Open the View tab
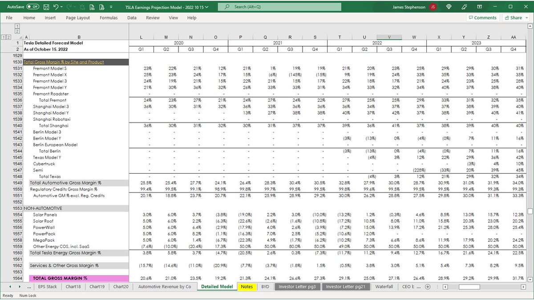534x300 pixels. (174, 18)
